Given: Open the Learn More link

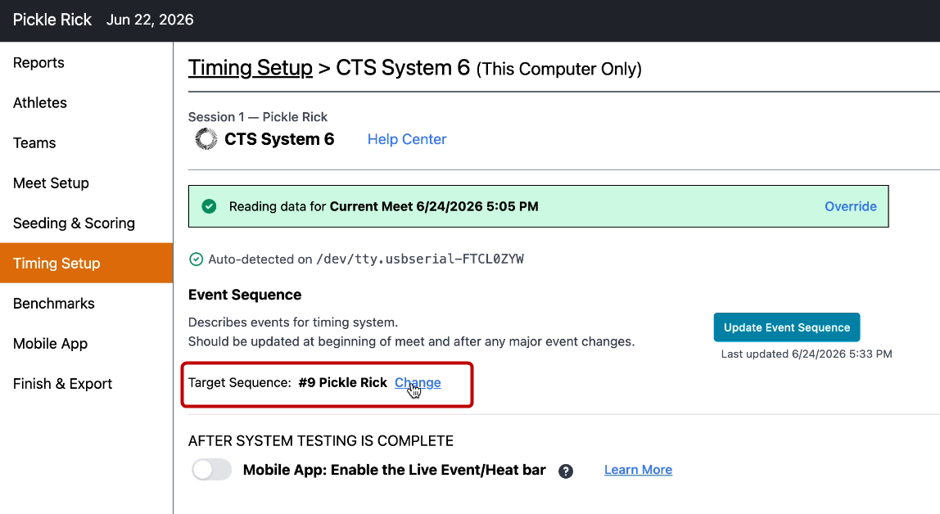Looking at the screenshot, I should tap(638, 470).
